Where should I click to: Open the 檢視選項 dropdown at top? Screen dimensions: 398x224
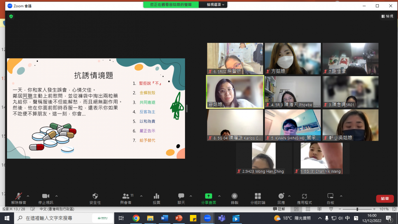click(x=215, y=5)
